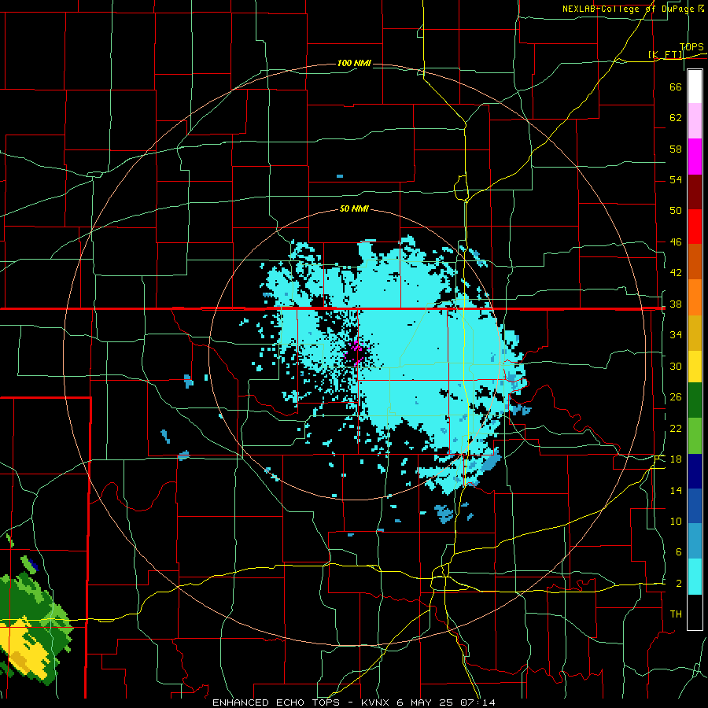This screenshot has width=708, height=708.
Task: Click the '34' legend value
Action: pos(676,334)
